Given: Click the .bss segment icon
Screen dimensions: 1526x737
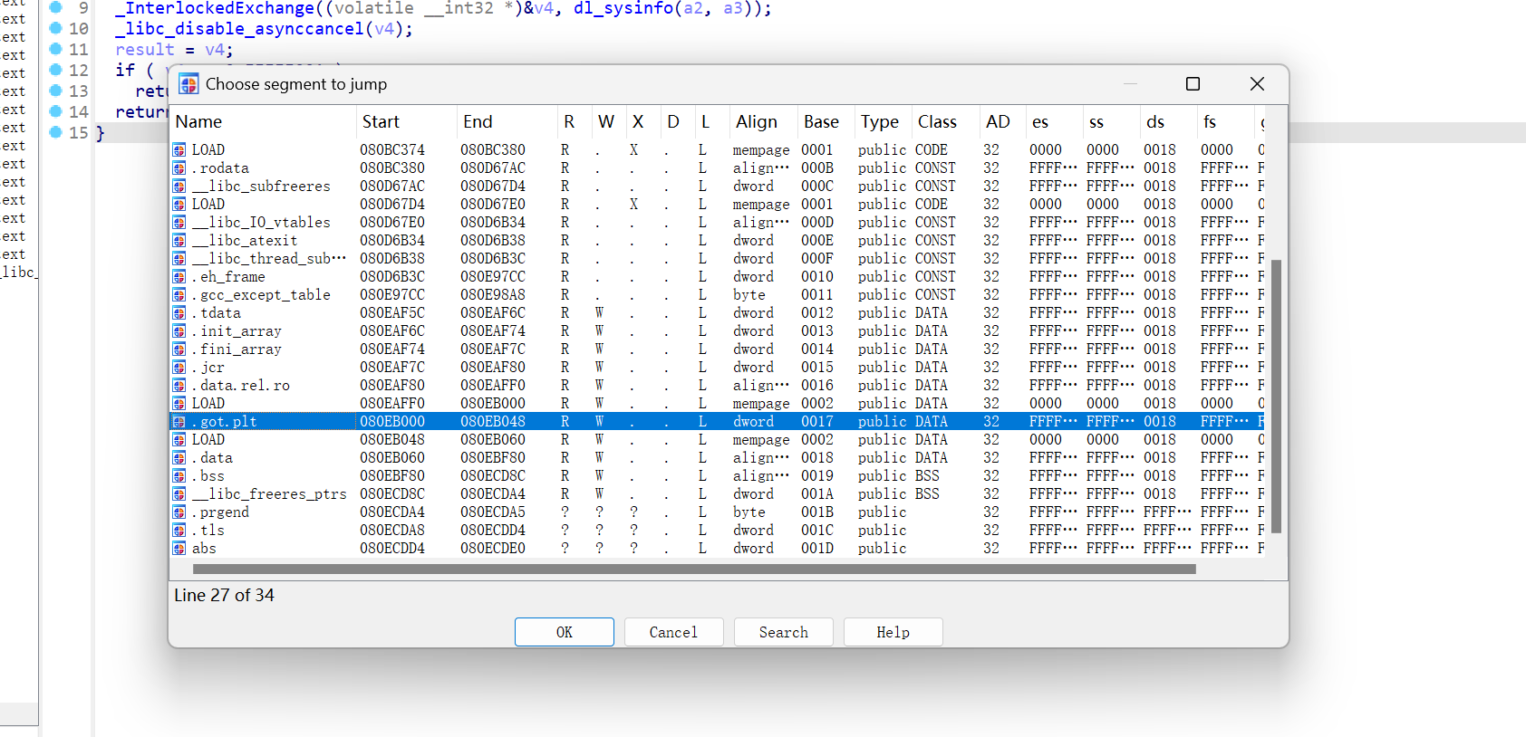Looking at the screenshot, I should pos(179,475).
